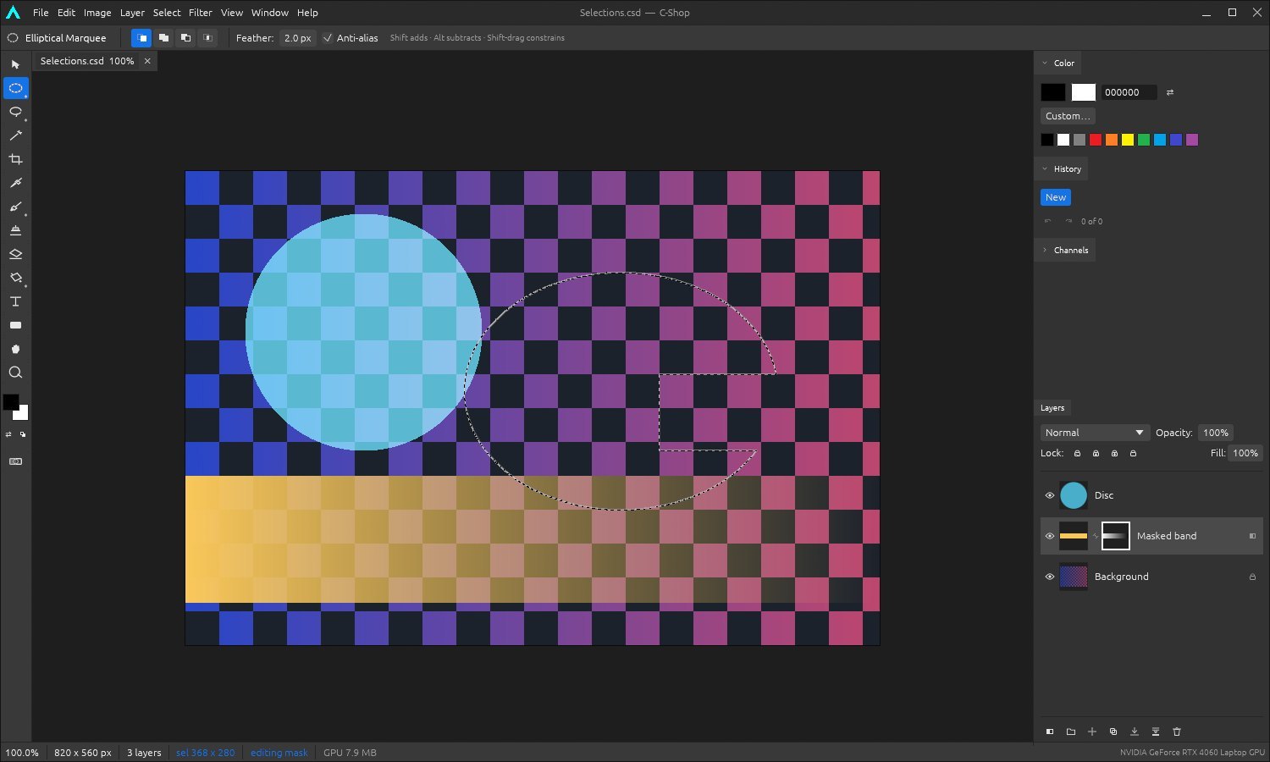Select the Lasso tool
Image resolution: width=1270 pixels, height=762 pixels.
point(15,112)
